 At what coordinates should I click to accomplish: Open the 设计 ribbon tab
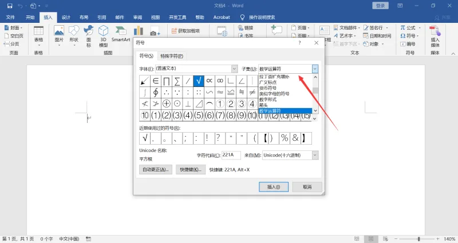(66, 17)
